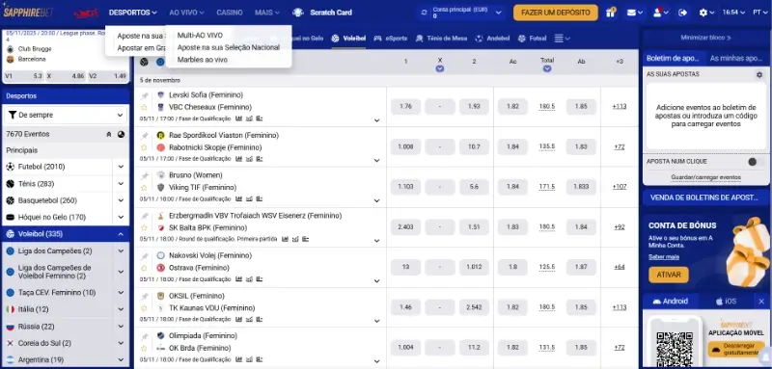The height and width of the screenshot is (369, 772).
Task: Click the globe icon beside 7670 Eventos
Action: [x=121, y=134]
